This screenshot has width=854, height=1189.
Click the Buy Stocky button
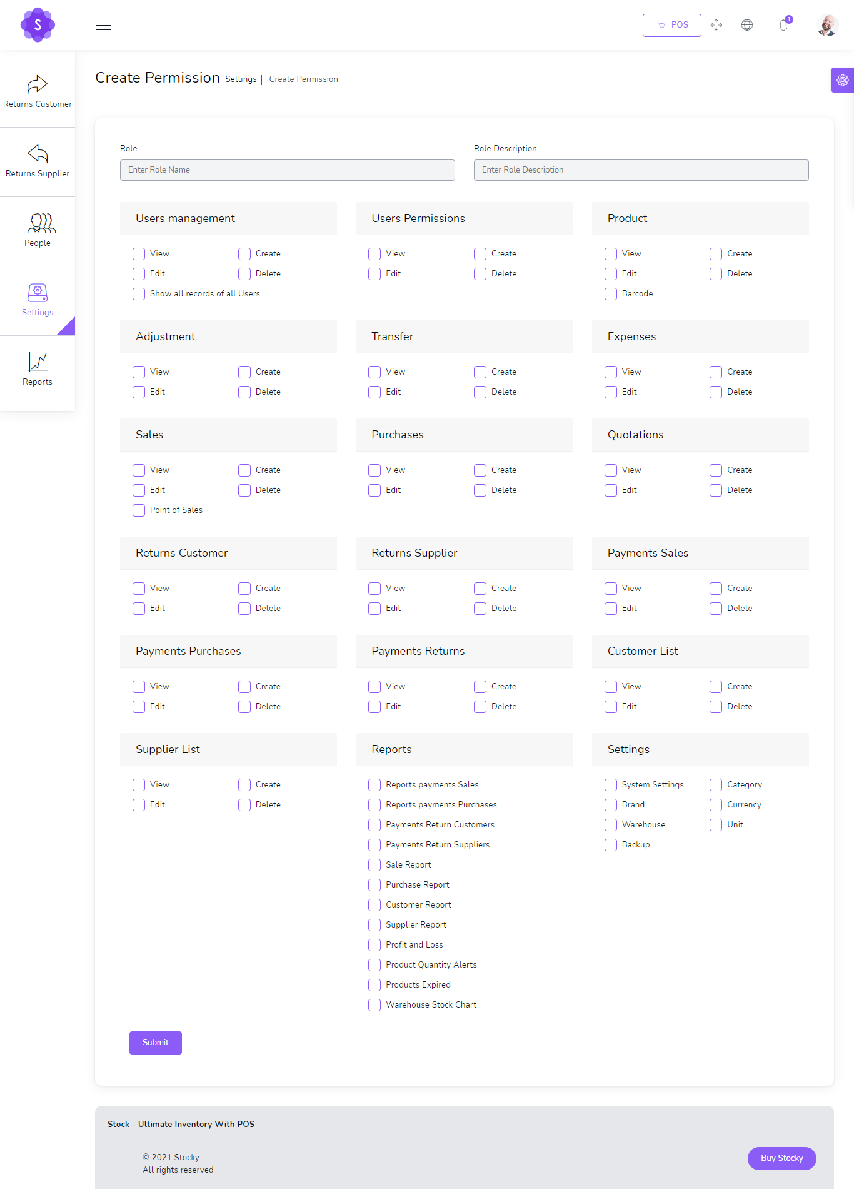781,1158
